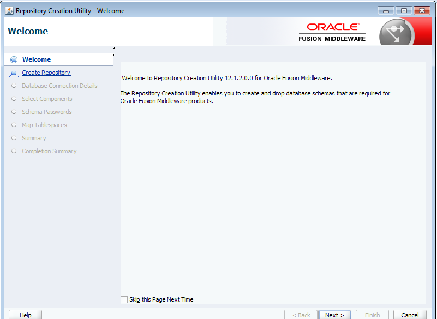The image size is (437, 319).
Task: Click the disabled Back button
Action: (x=301, y=315)
